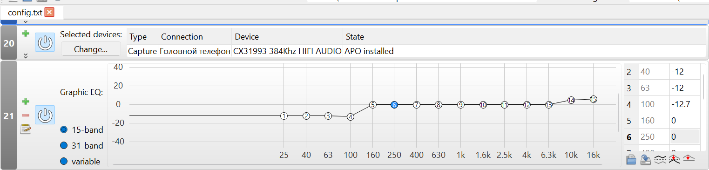Select EQ point 3 at 63 Hz

(x=328, y=116)
